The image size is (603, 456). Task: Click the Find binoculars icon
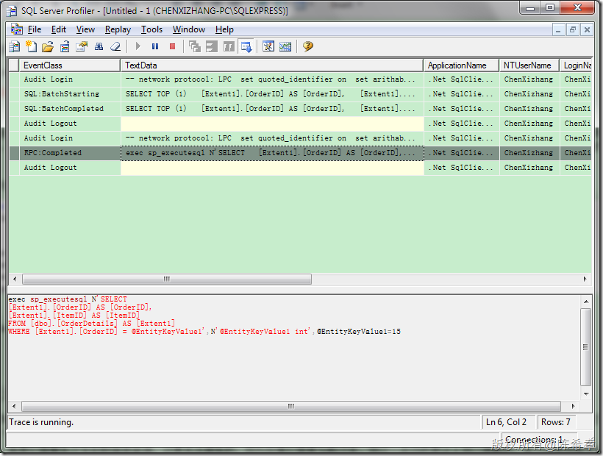pos(99,46)
